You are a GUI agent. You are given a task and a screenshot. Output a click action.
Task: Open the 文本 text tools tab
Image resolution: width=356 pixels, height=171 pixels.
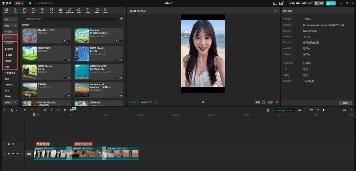click(24, 11)
